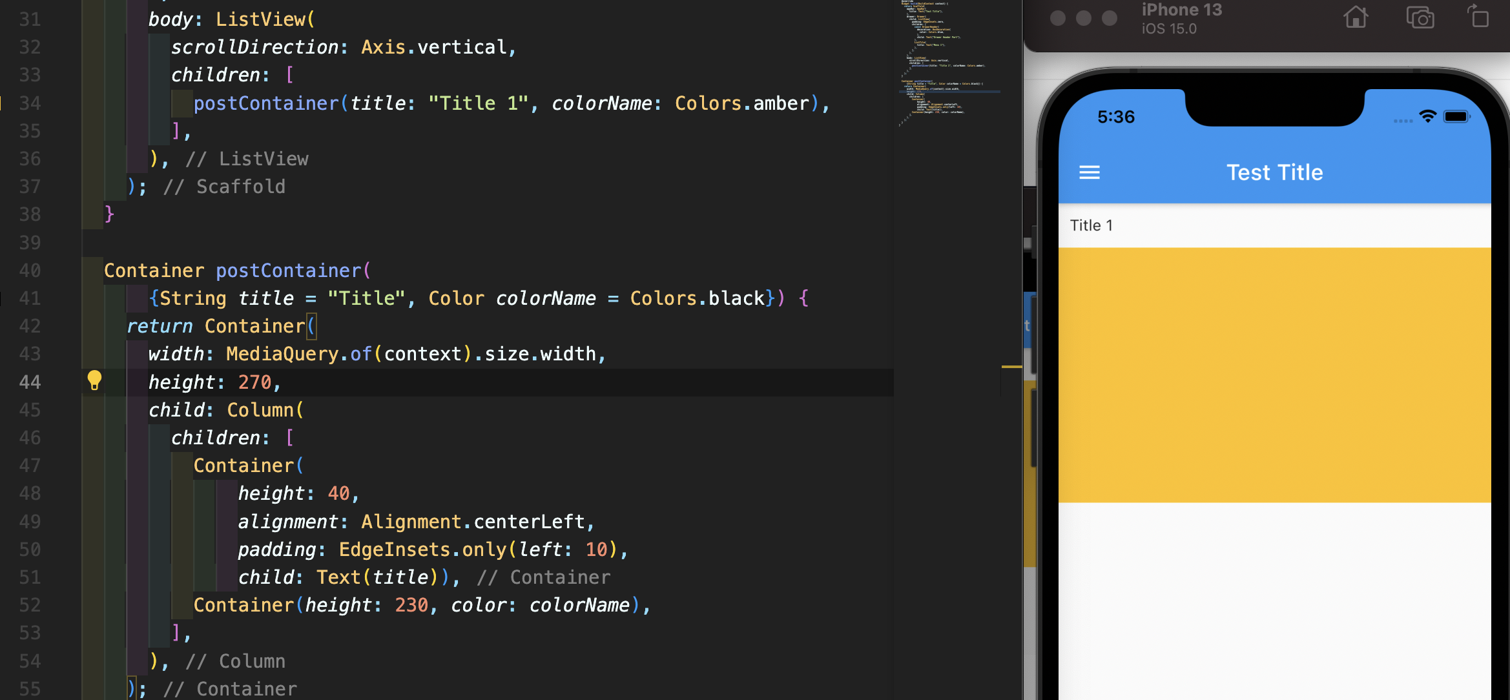Click the amber colored container in app
Screen dimensions: 1510x700
coord(1274,375)
